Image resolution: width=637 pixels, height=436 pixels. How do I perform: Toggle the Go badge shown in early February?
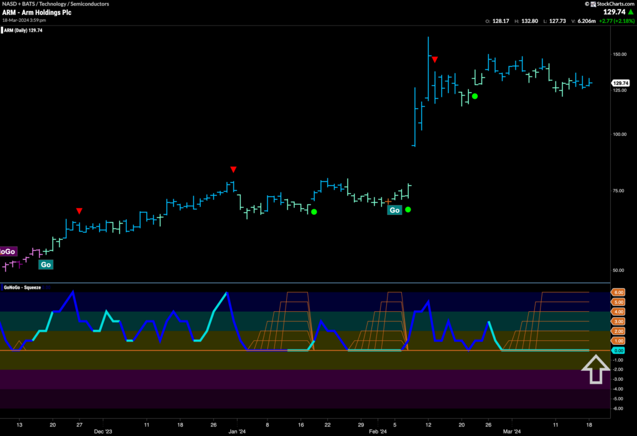[x=394, y=210]
